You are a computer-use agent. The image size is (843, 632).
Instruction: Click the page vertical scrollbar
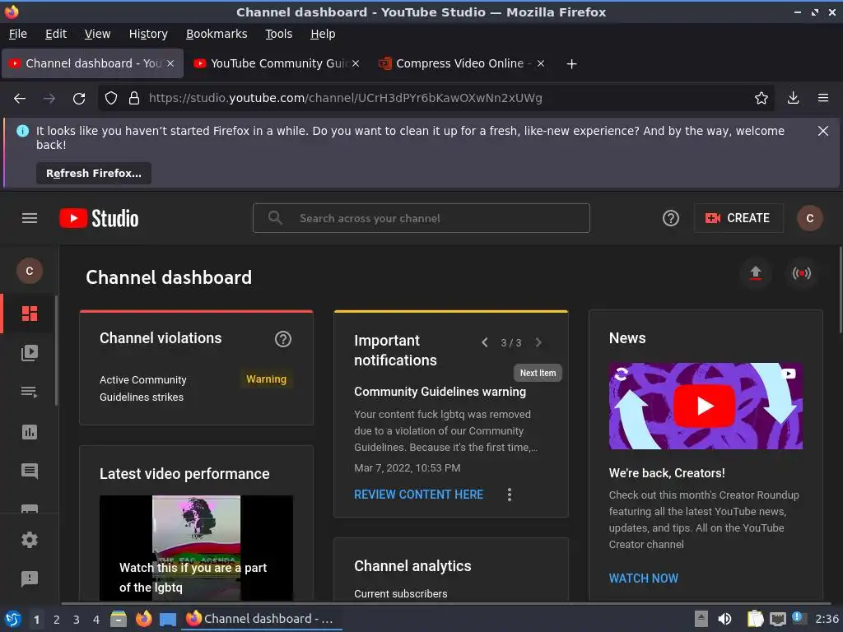point(839,290)
